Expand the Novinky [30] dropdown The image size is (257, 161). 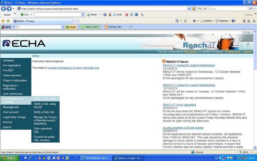pyautogui.click(x=123, y=27)
